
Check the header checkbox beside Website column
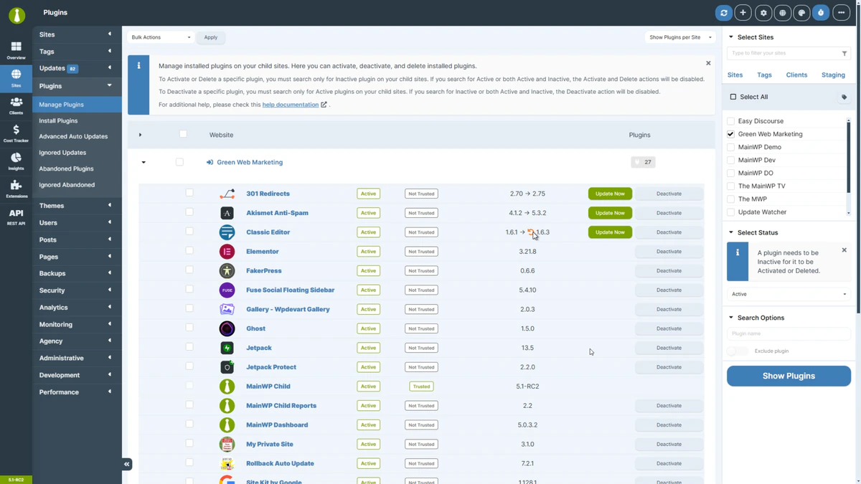183,134
